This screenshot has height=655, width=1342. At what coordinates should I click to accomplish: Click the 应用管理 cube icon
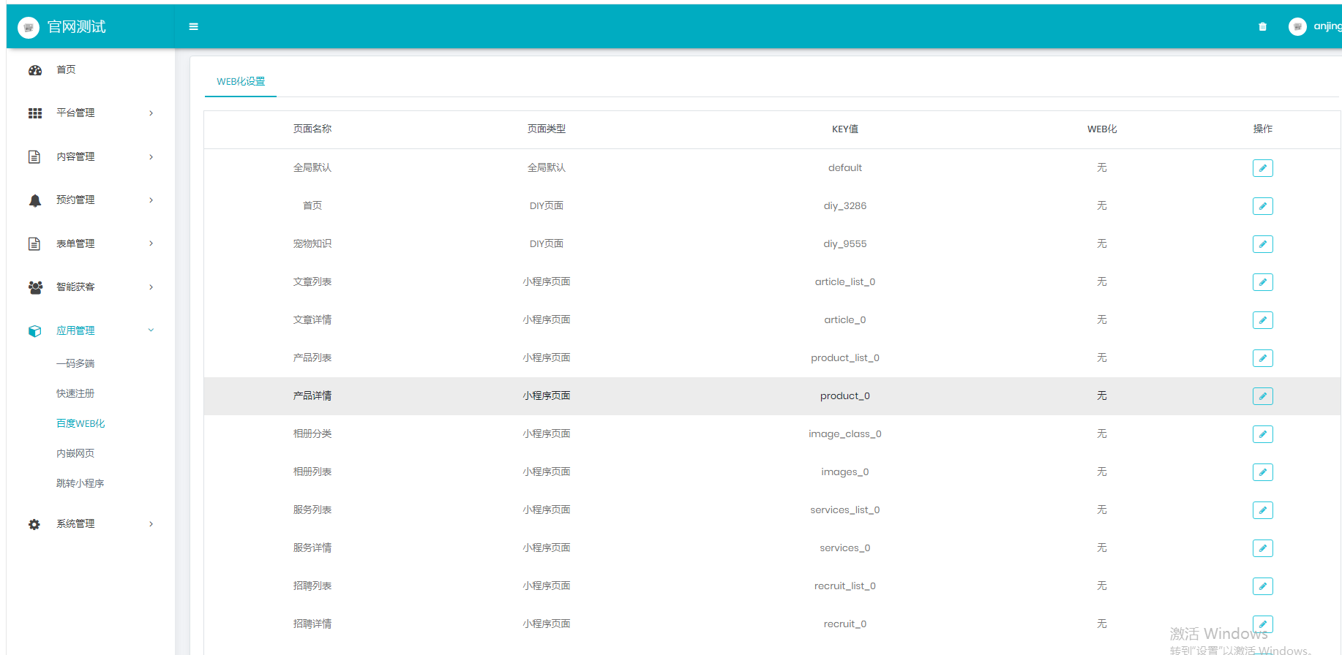(35, 330)
